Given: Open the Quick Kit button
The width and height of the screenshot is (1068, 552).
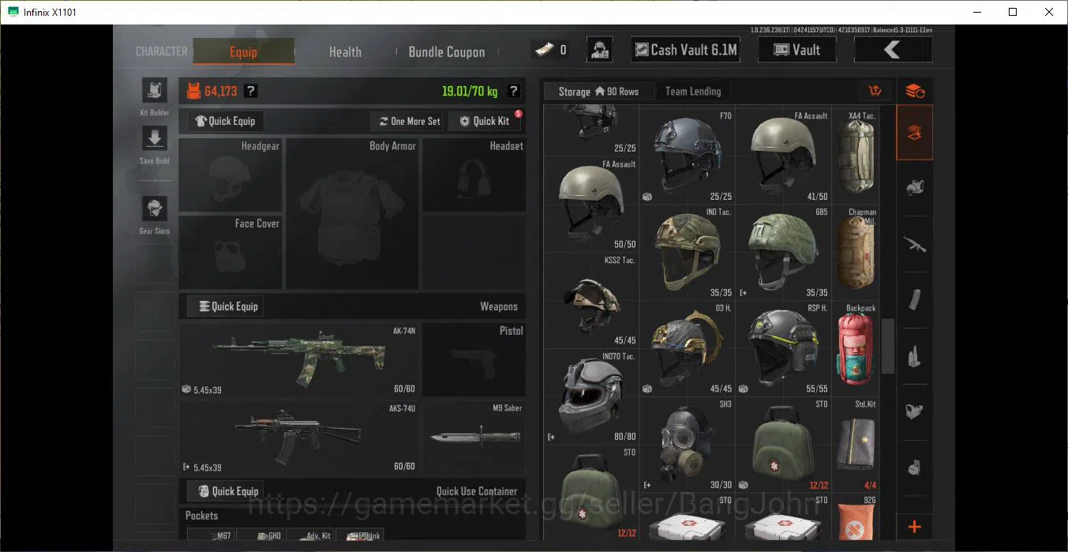Looking at the screenshot, I should point(485,121).
